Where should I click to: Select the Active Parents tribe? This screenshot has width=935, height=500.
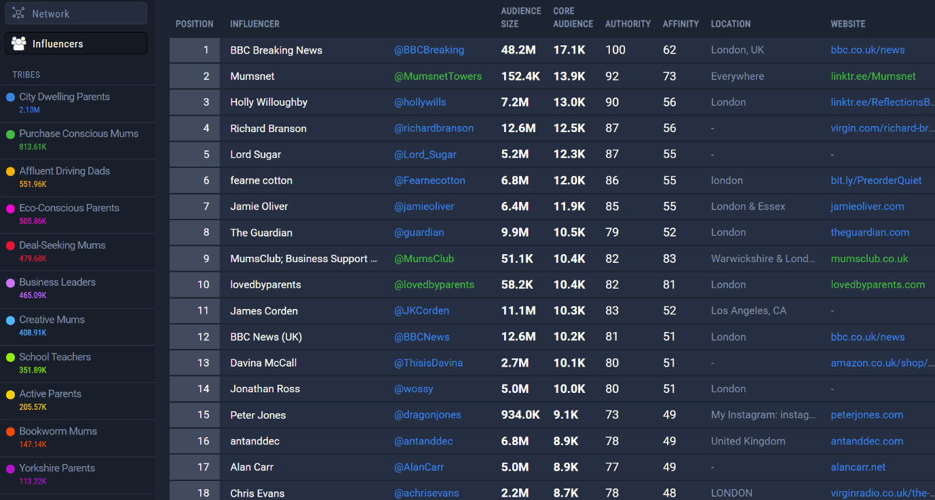coord(77,400)
